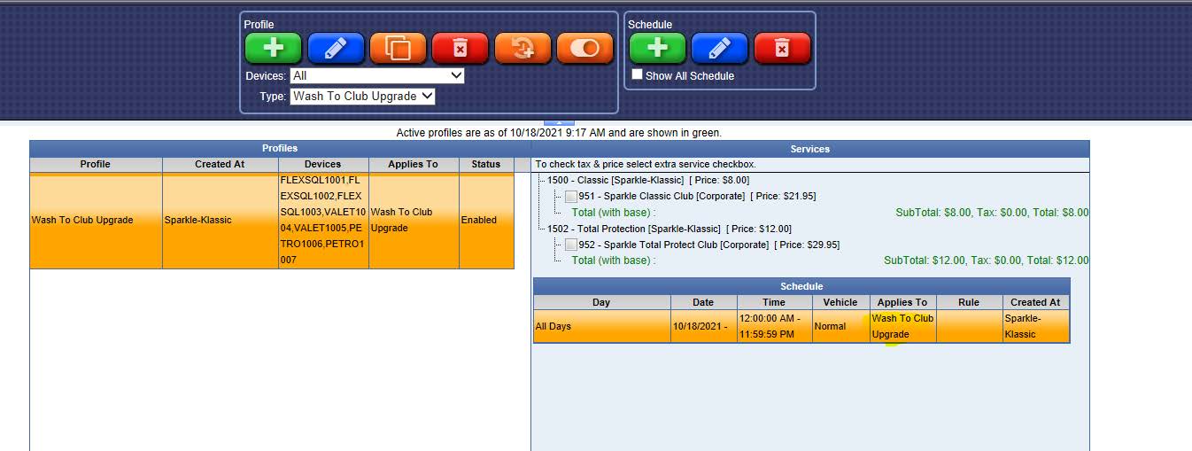This screenshot has height=451, width=1192.
Task: Edit the Schedule using blue pencil button
Action: click(x=719, y=48)
